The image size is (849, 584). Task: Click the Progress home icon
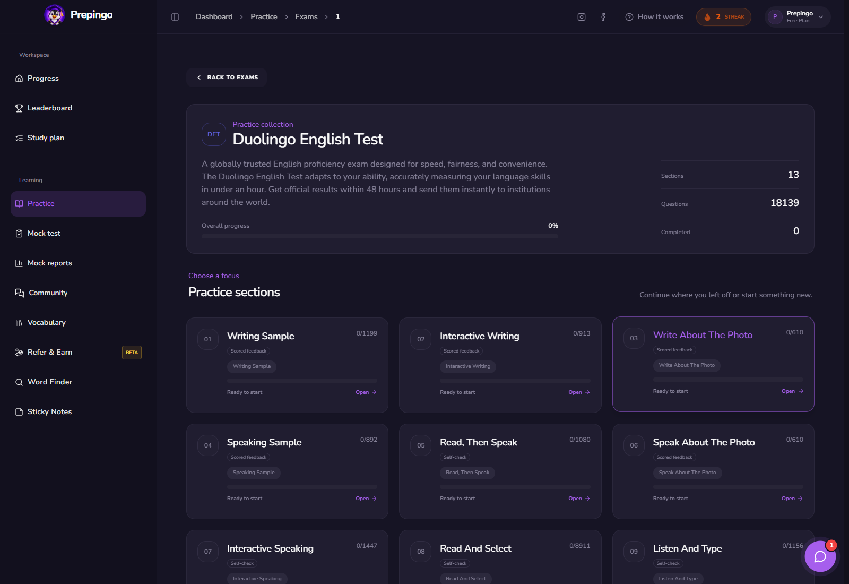pos(19,79)
